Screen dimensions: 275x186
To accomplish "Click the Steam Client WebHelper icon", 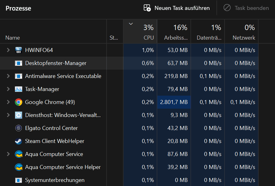I will pyautogui.click(x=18, y=141).
